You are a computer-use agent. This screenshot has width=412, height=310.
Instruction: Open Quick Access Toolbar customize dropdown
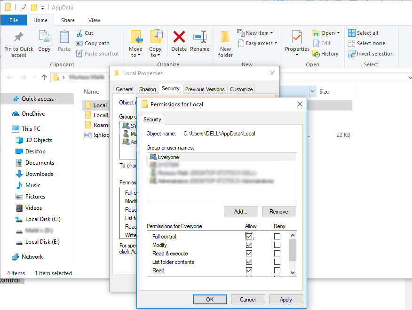coord(43,8)
